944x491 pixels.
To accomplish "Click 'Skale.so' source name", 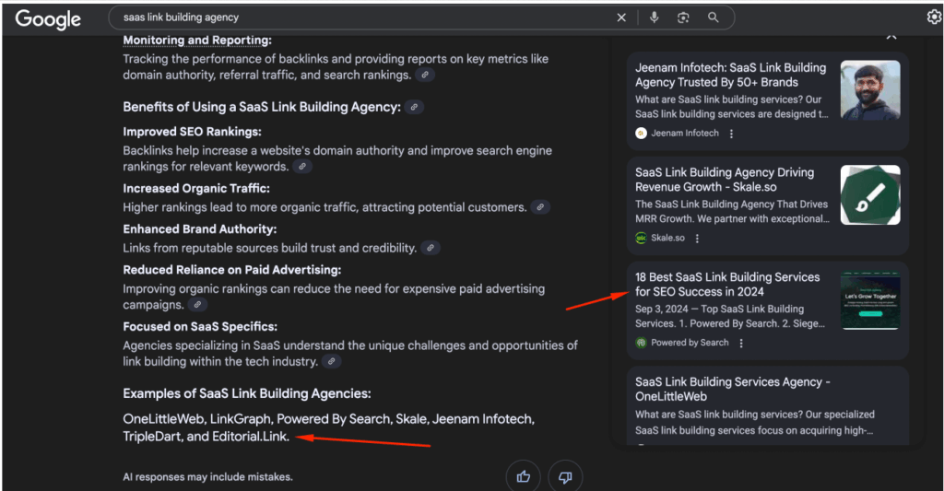I will pos(667,238).
